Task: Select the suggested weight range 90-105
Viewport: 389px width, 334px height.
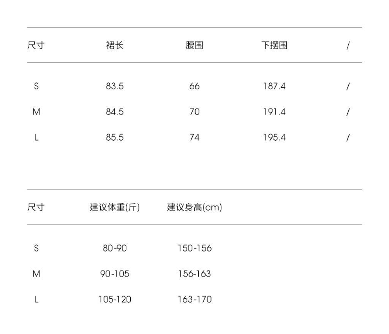Action: point(115,274)
